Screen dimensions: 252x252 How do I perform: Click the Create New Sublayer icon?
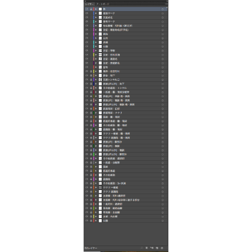(x=152, y=248)
